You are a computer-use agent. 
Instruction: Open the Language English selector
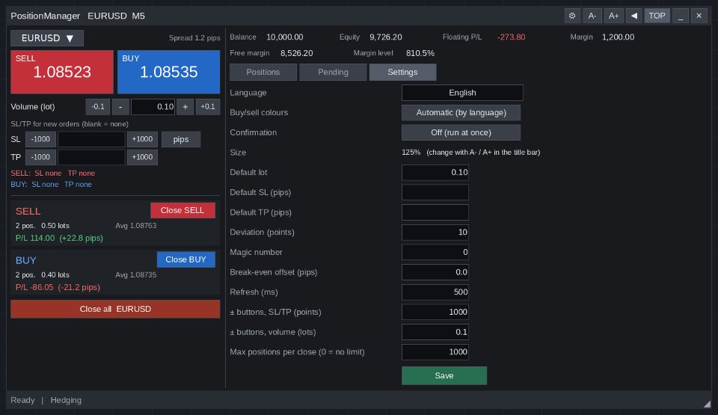point(462,93)
